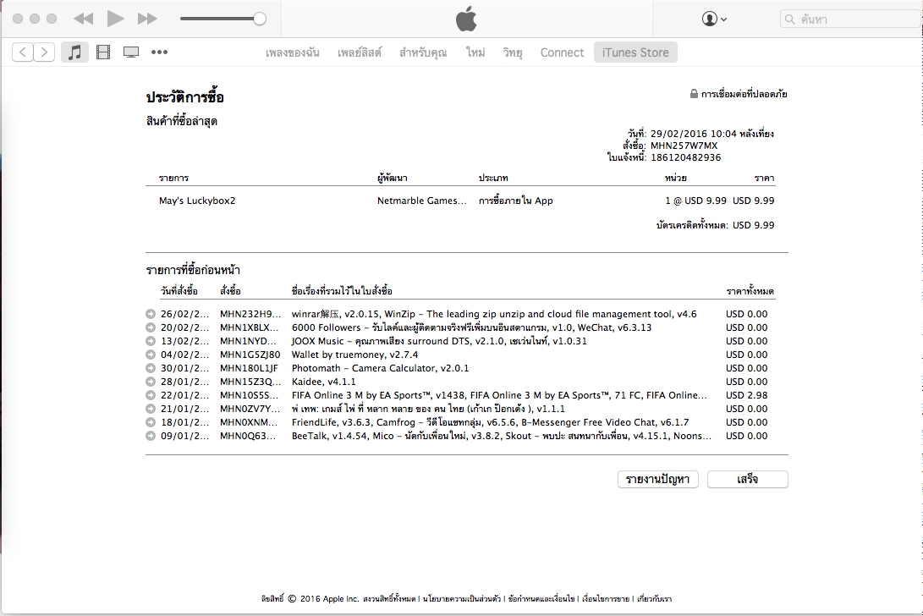This screenshot has width=923, height=616.
Task: Click order ID MHN180L1JF
Action: tap(249, 368)
